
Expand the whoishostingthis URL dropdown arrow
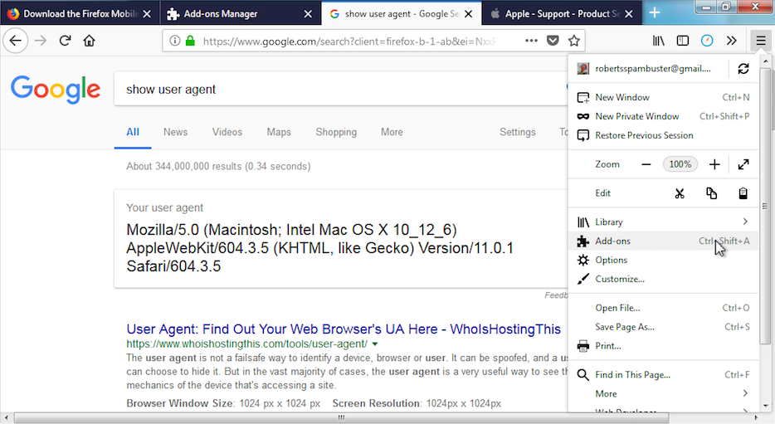pyautogui.click(x=375, y=344)
